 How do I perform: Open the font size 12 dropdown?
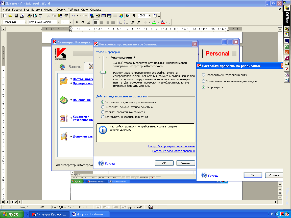(70, 22)
